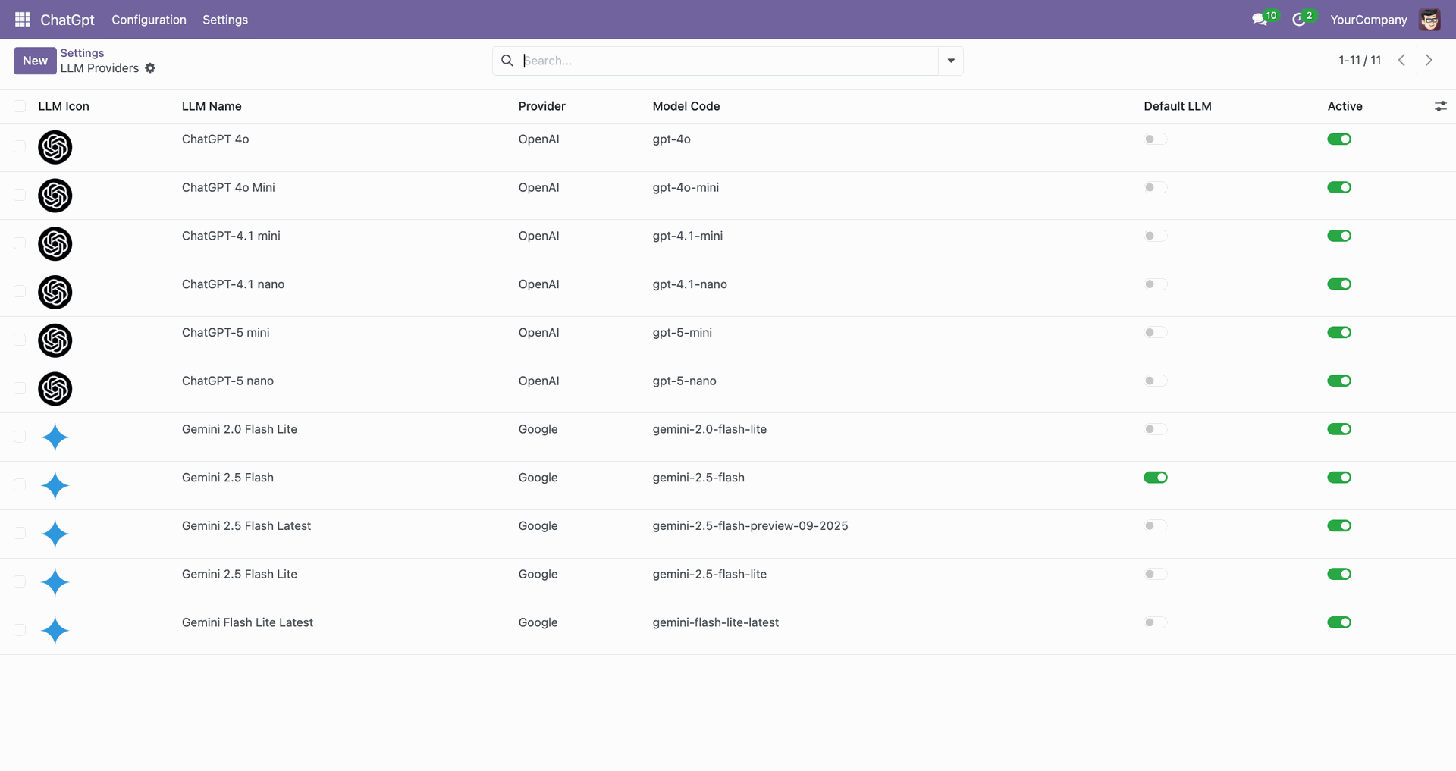Click the 1-11 / 11 pager counter
This screenshot has width=1456, height=771.
click(x=1360, y=60)
